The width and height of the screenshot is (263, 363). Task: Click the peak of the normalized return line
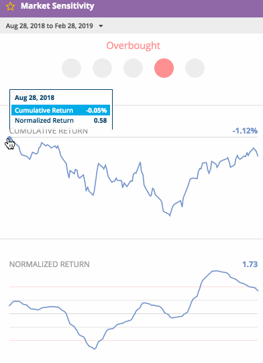[x=216, y=270]
